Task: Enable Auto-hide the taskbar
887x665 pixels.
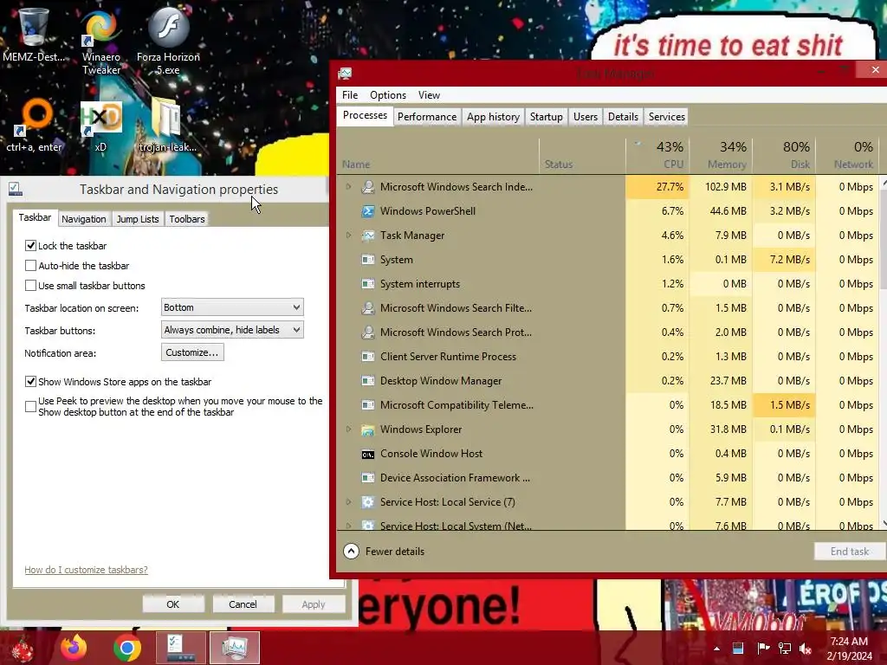Action: 30,265
